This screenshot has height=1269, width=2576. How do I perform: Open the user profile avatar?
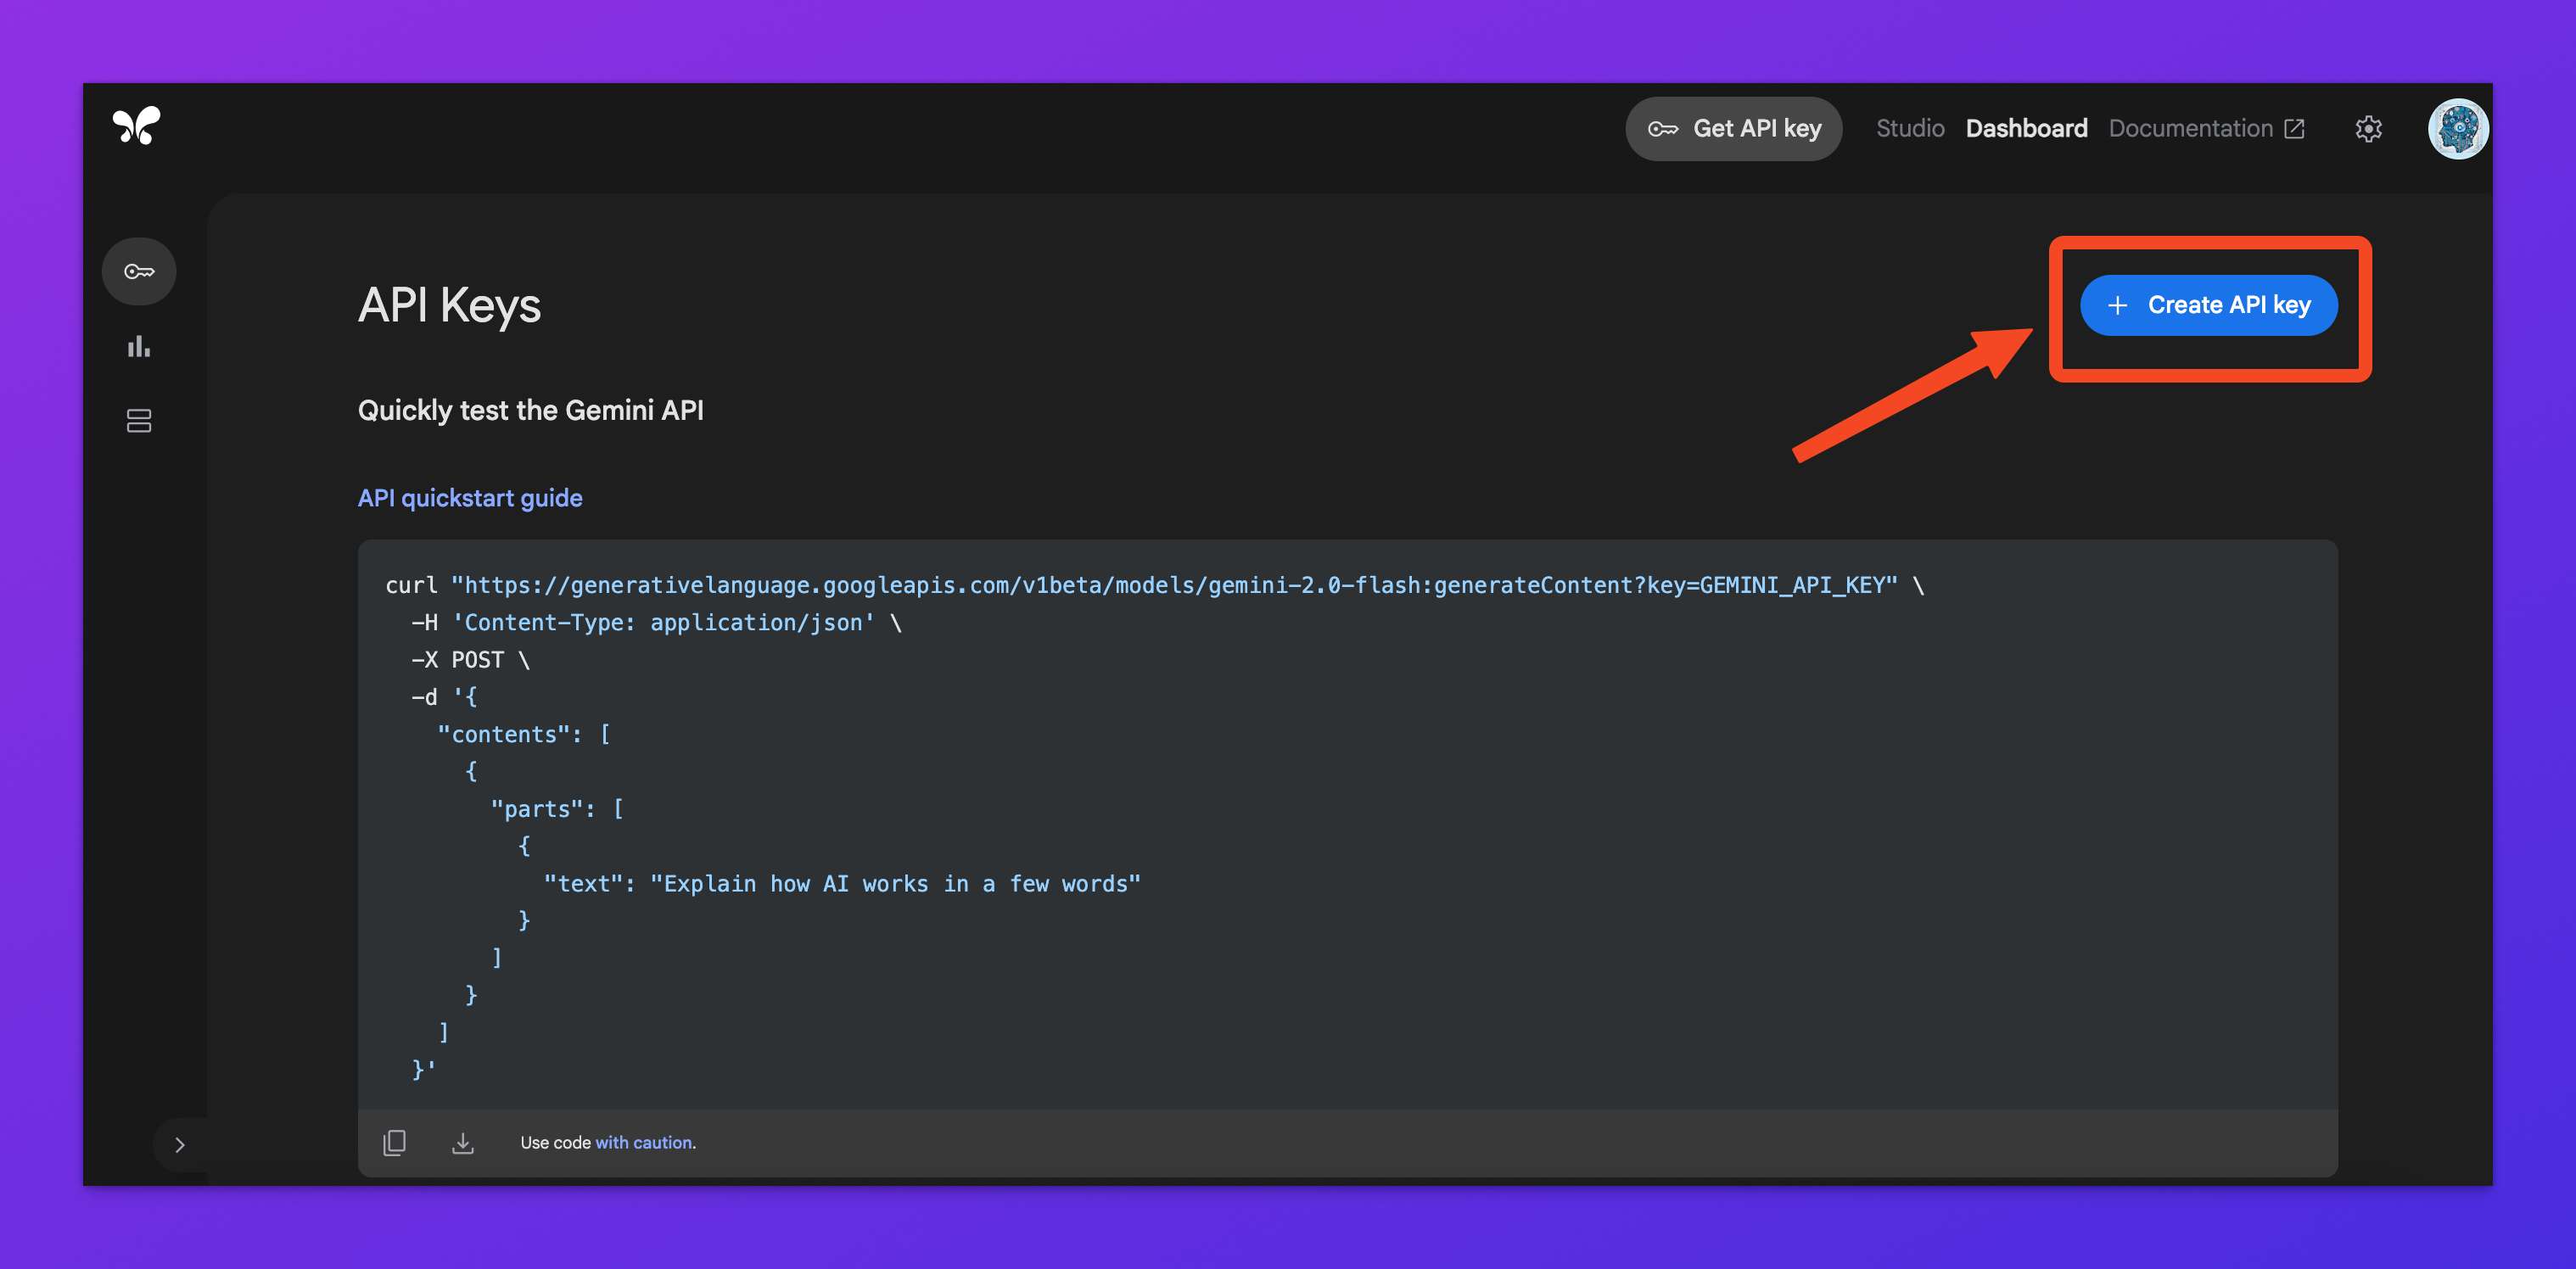(2457, 129)
